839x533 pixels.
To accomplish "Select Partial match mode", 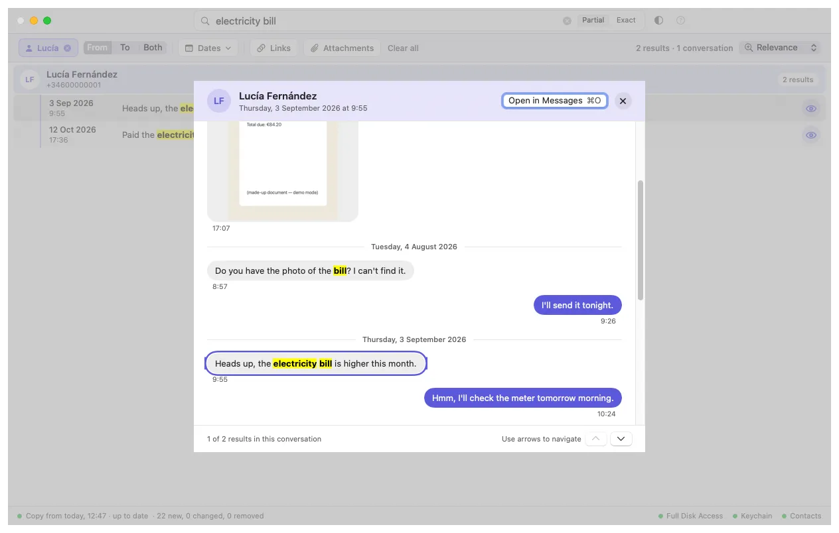I will point(593,21).
